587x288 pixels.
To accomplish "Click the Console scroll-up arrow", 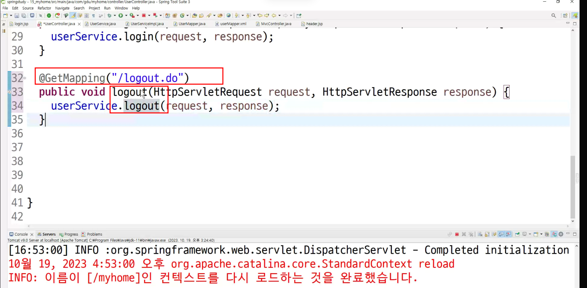I will click(x=576, y=246).
